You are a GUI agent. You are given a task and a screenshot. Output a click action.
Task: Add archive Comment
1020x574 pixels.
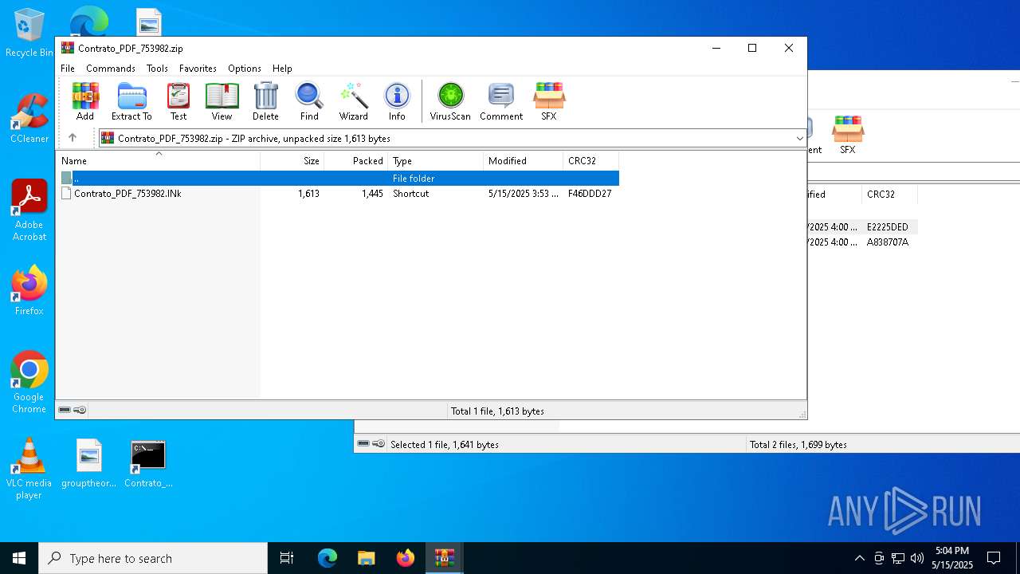501,101
